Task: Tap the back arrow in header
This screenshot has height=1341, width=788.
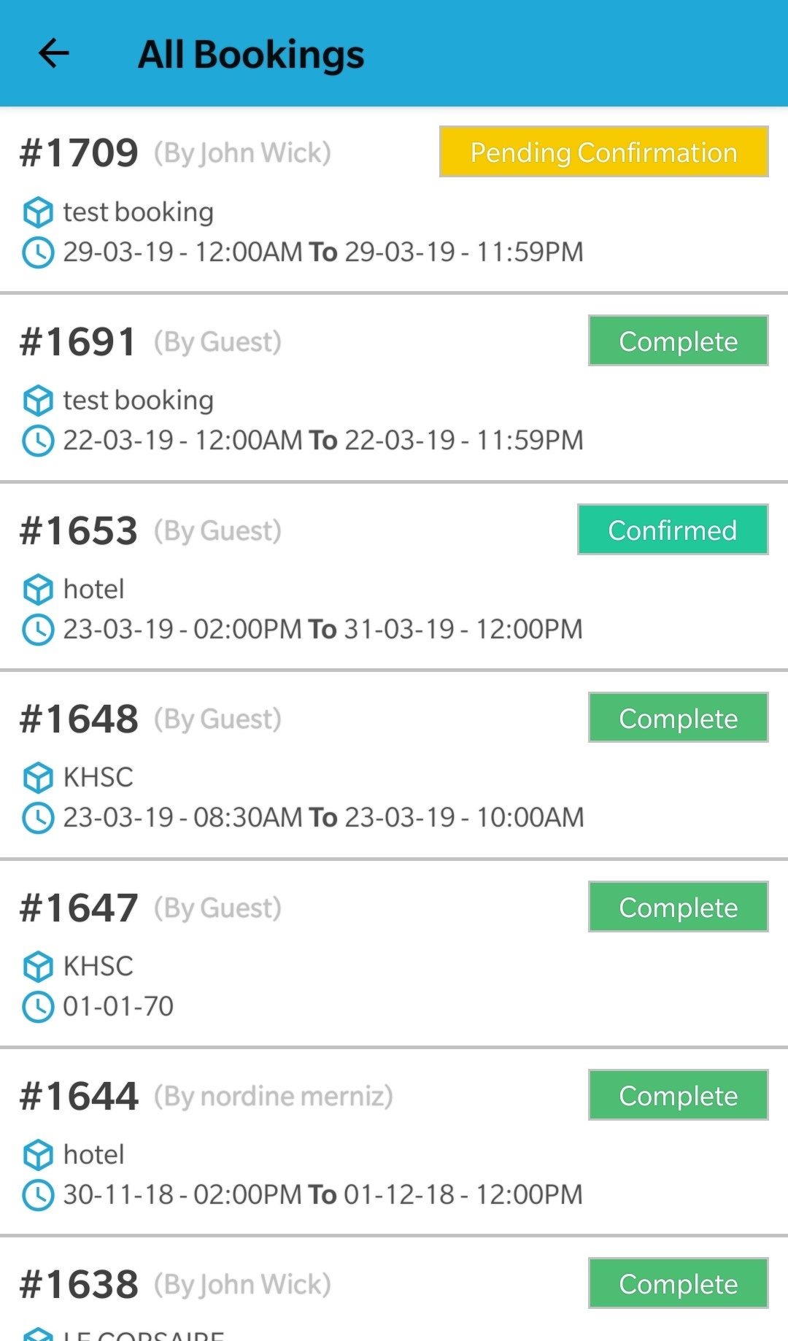Action: [x=53, y=53]
